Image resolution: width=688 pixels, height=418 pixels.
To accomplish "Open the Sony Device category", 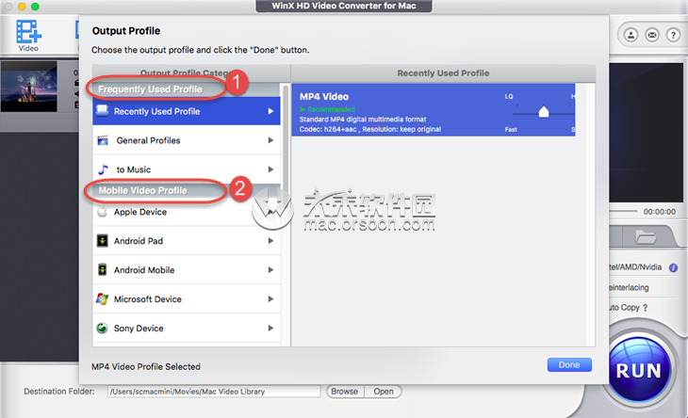I will point(187,328).
